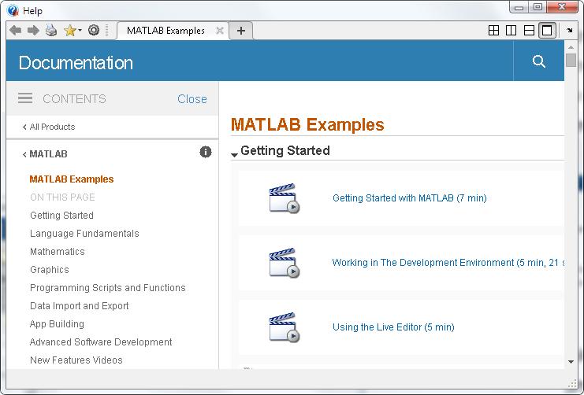
Task: Open the documentation search
Action: [x=538, y=61]
